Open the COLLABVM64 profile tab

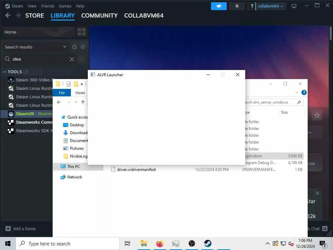point(144,16)
